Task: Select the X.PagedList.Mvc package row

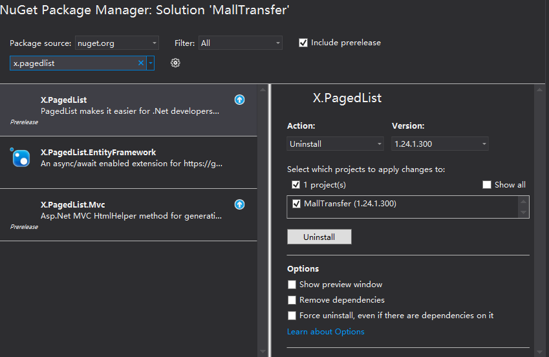Action: pos(129,215)
